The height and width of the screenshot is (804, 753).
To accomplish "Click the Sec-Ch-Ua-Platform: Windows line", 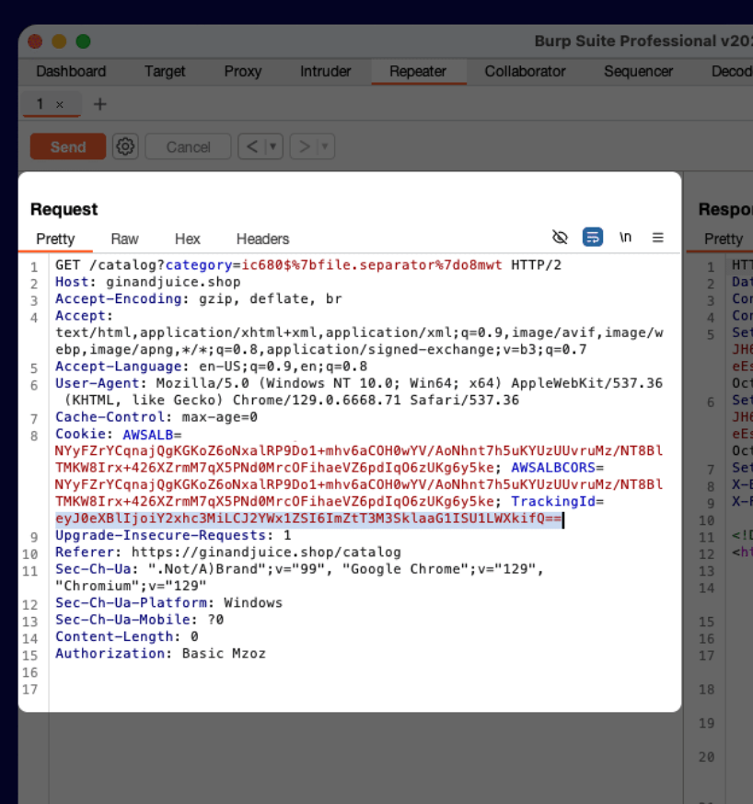I will point(168,603).
